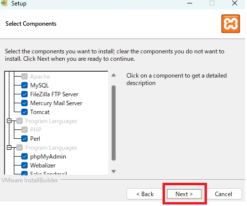Toggle the Perl checkbox
This screenshot has height=206, width=247.
(x=24, y=139)
